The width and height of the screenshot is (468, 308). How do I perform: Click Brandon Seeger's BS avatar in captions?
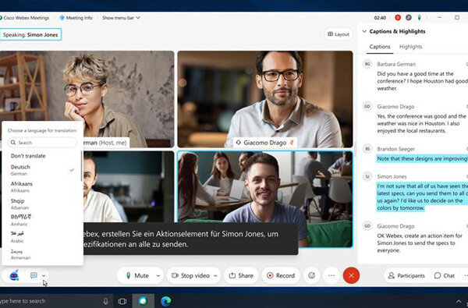(x=367, y=149)
